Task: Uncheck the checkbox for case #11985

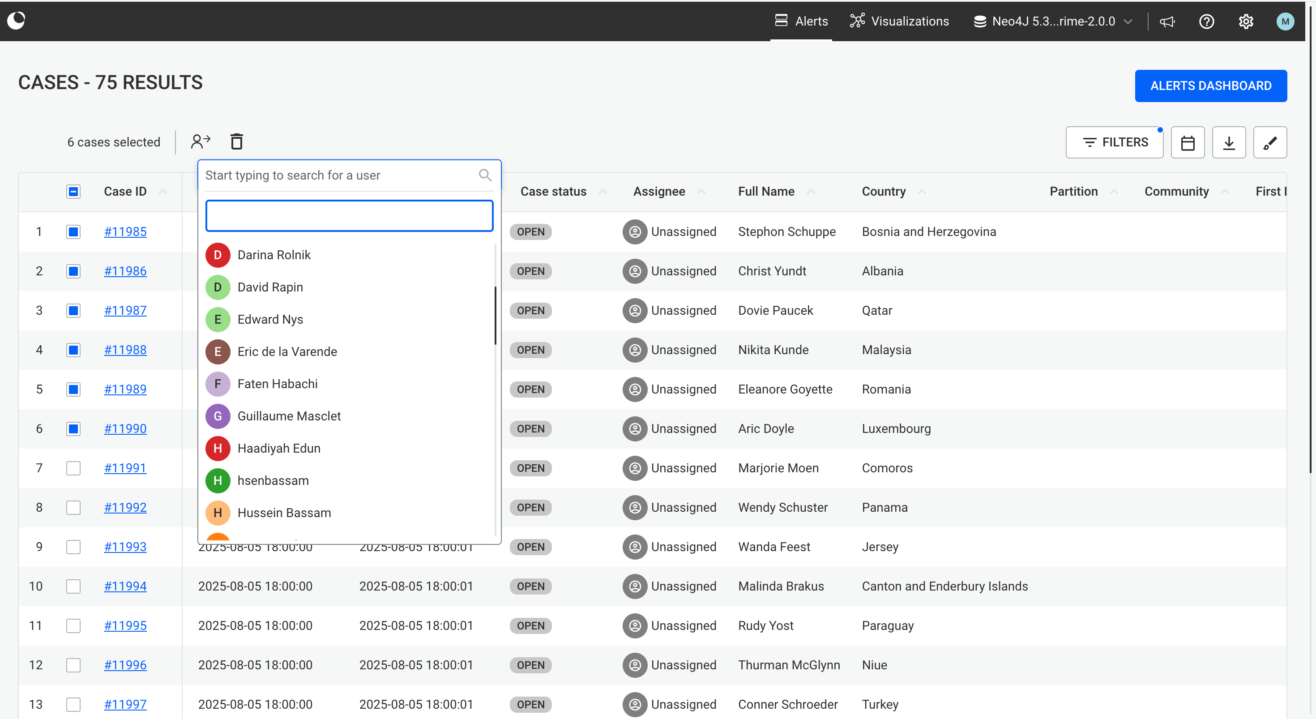Action: 73,232
